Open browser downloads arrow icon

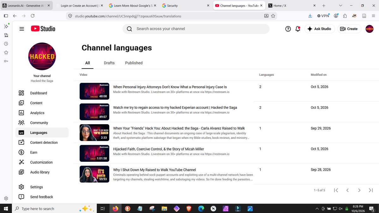click(x=310, y=16)
